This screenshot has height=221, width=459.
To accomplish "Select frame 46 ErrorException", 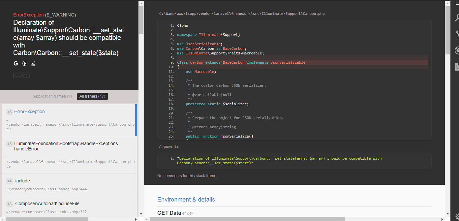I will tap(69, 120).
